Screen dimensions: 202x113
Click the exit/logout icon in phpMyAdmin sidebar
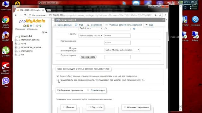[x=28, y=26]
